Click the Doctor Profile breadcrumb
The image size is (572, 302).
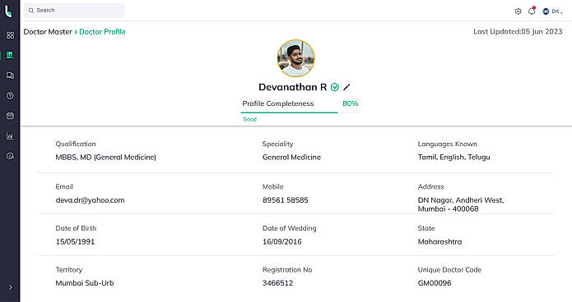[x=102, y=32]
